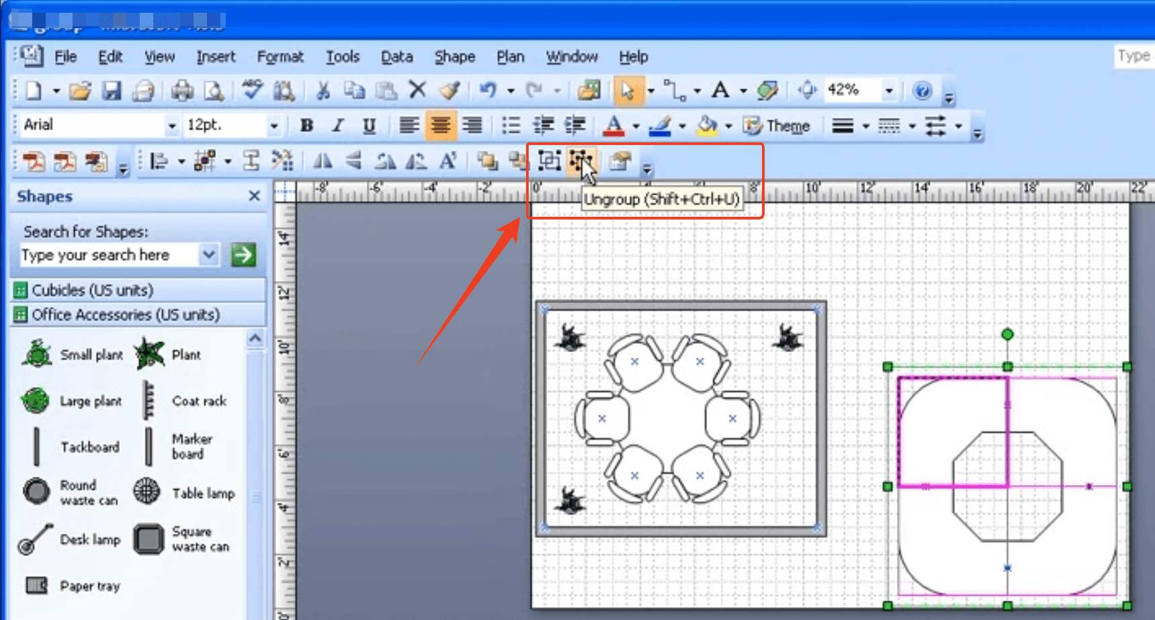Click the Font Color red swatch
Viewport: 1155px width, 620px height.
coord(613,126)
